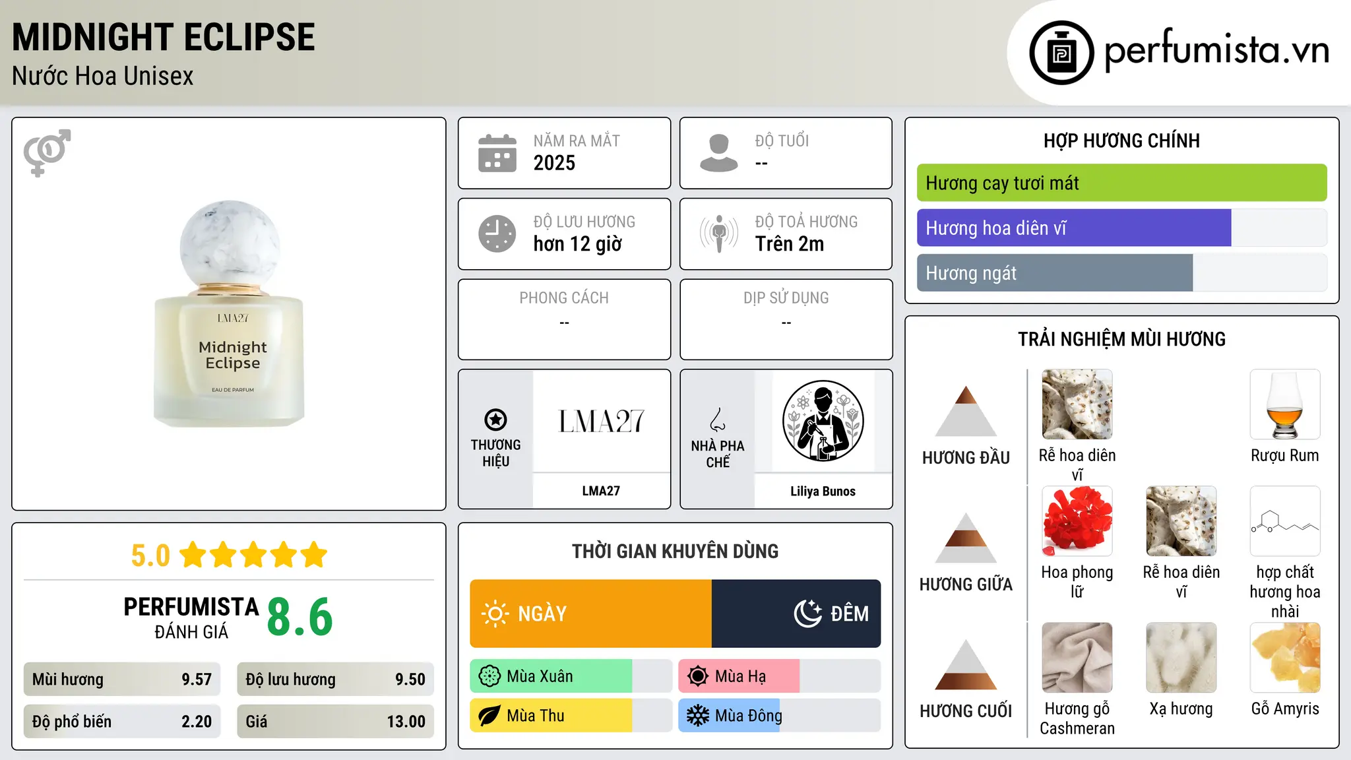The width and height of the screenshot is (1351, 760).
Task: Click the perfumista.vn bottle logo icon
Action: (1061, 53)
